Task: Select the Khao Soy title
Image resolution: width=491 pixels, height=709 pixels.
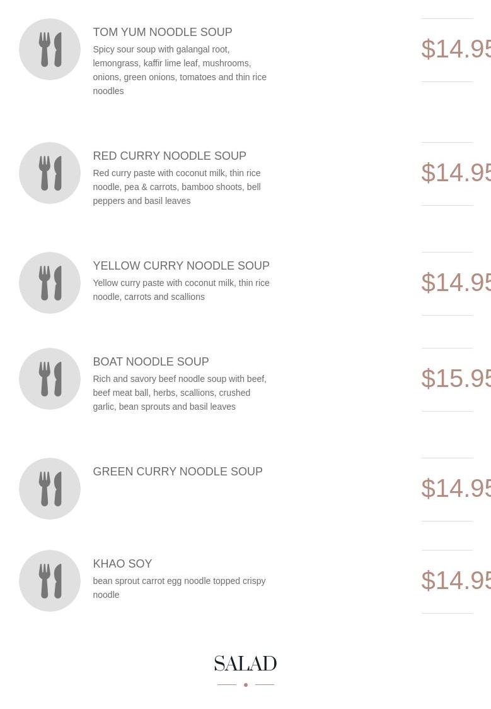Action: tap(122, 564)
